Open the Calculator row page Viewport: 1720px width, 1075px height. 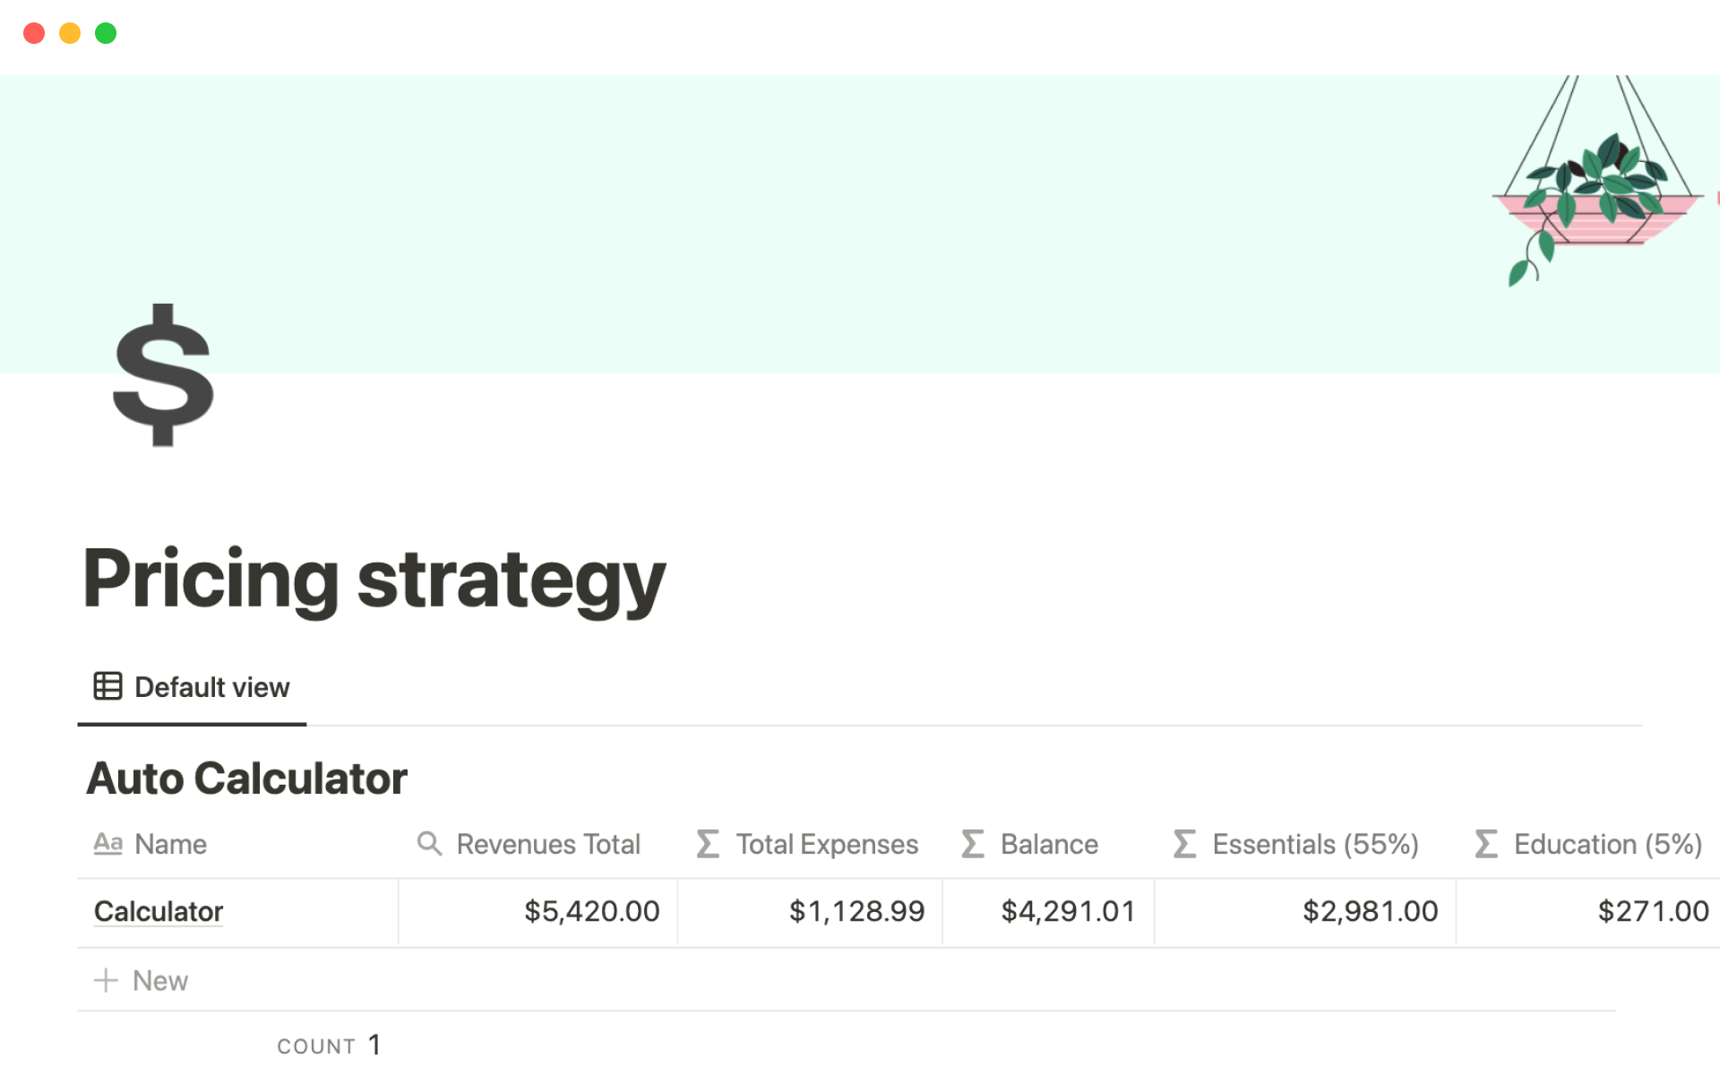tap(159, 912)
